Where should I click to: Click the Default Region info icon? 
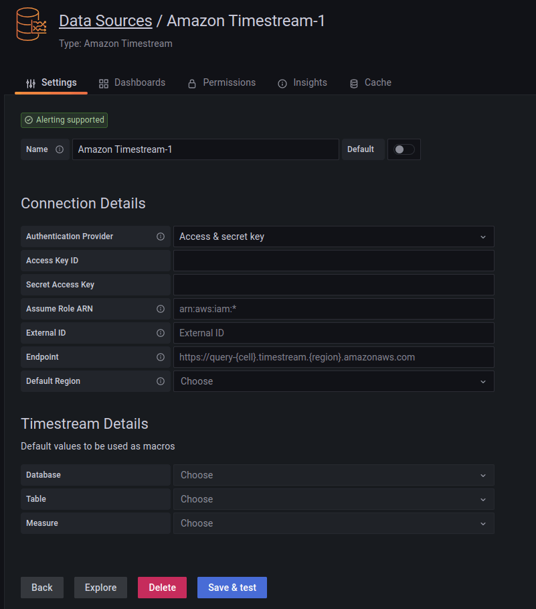161,381
